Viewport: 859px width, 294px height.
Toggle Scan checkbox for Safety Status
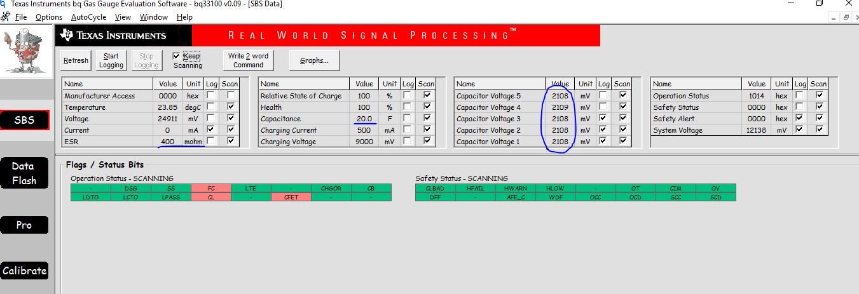(819, 107)
